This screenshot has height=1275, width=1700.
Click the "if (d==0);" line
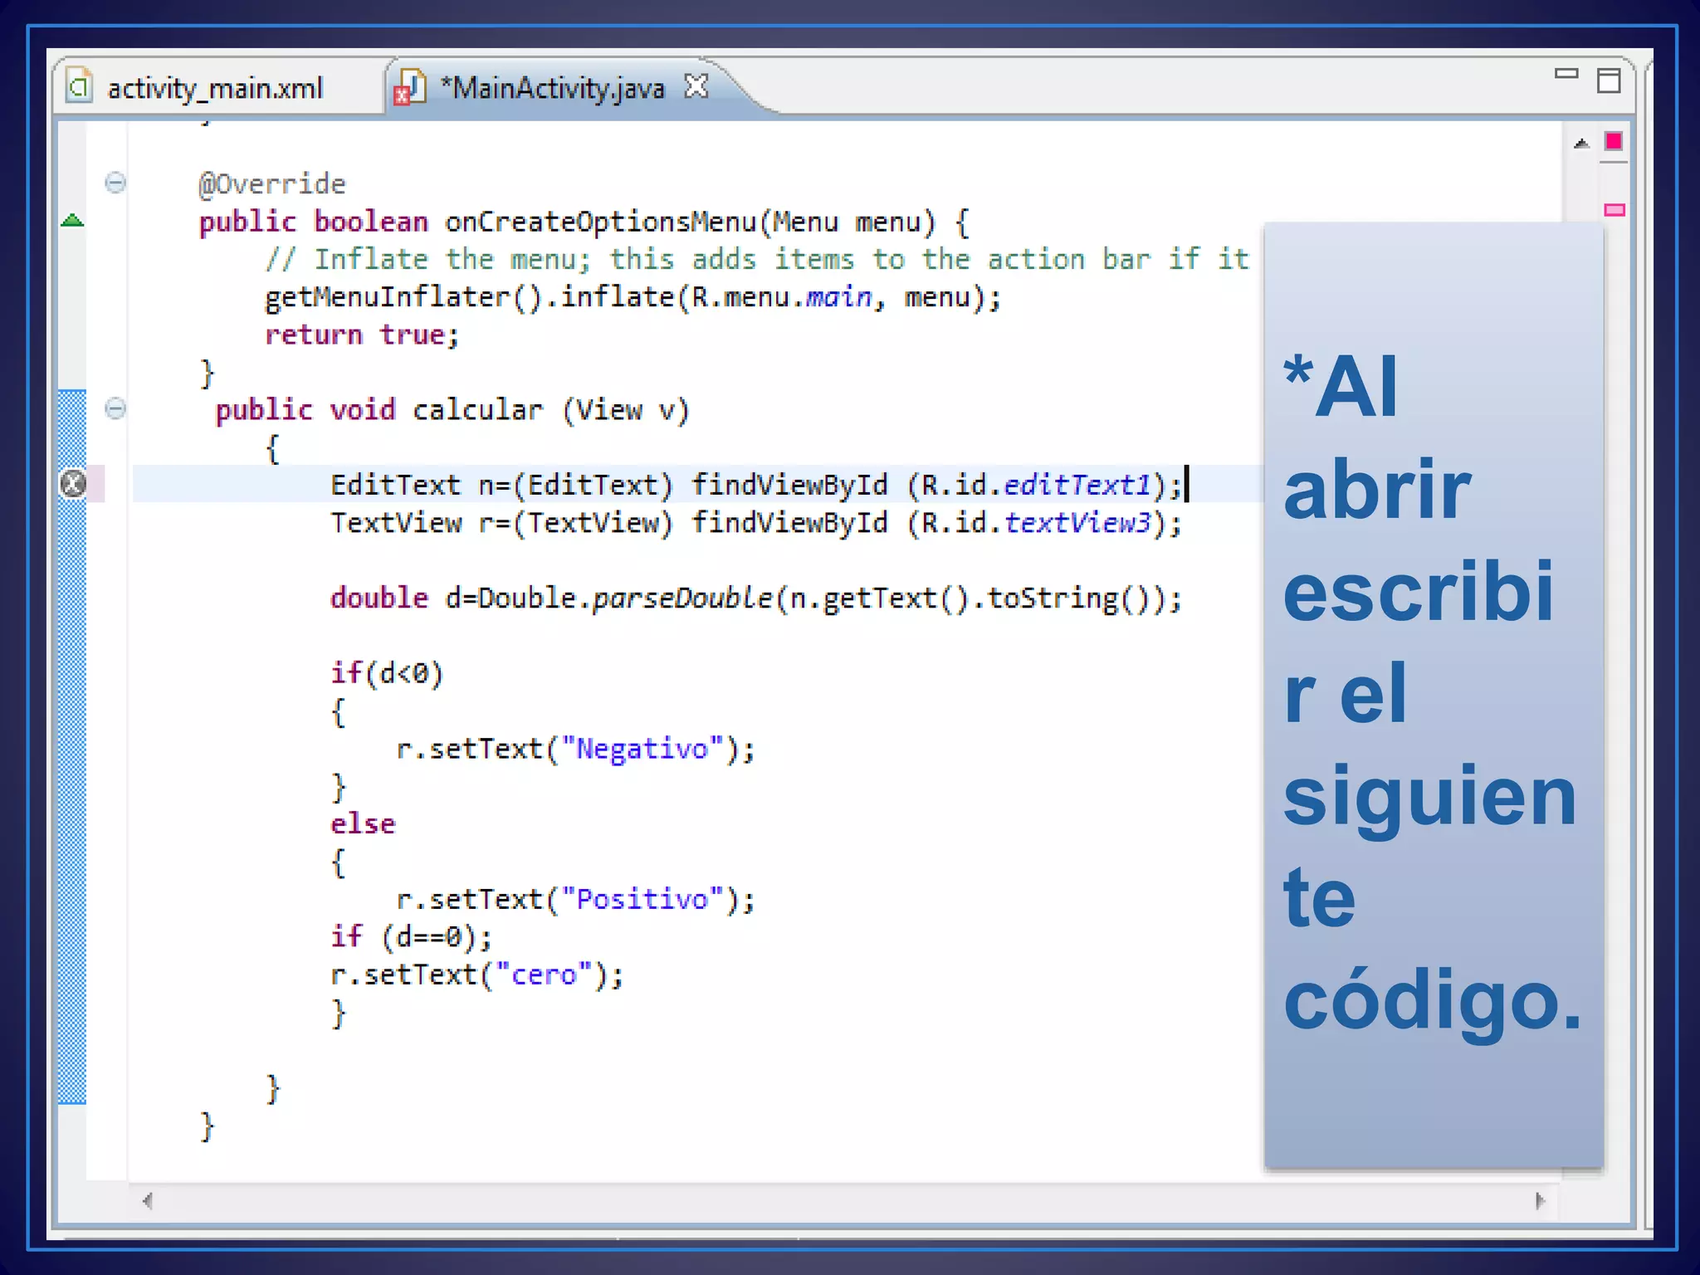411,937
